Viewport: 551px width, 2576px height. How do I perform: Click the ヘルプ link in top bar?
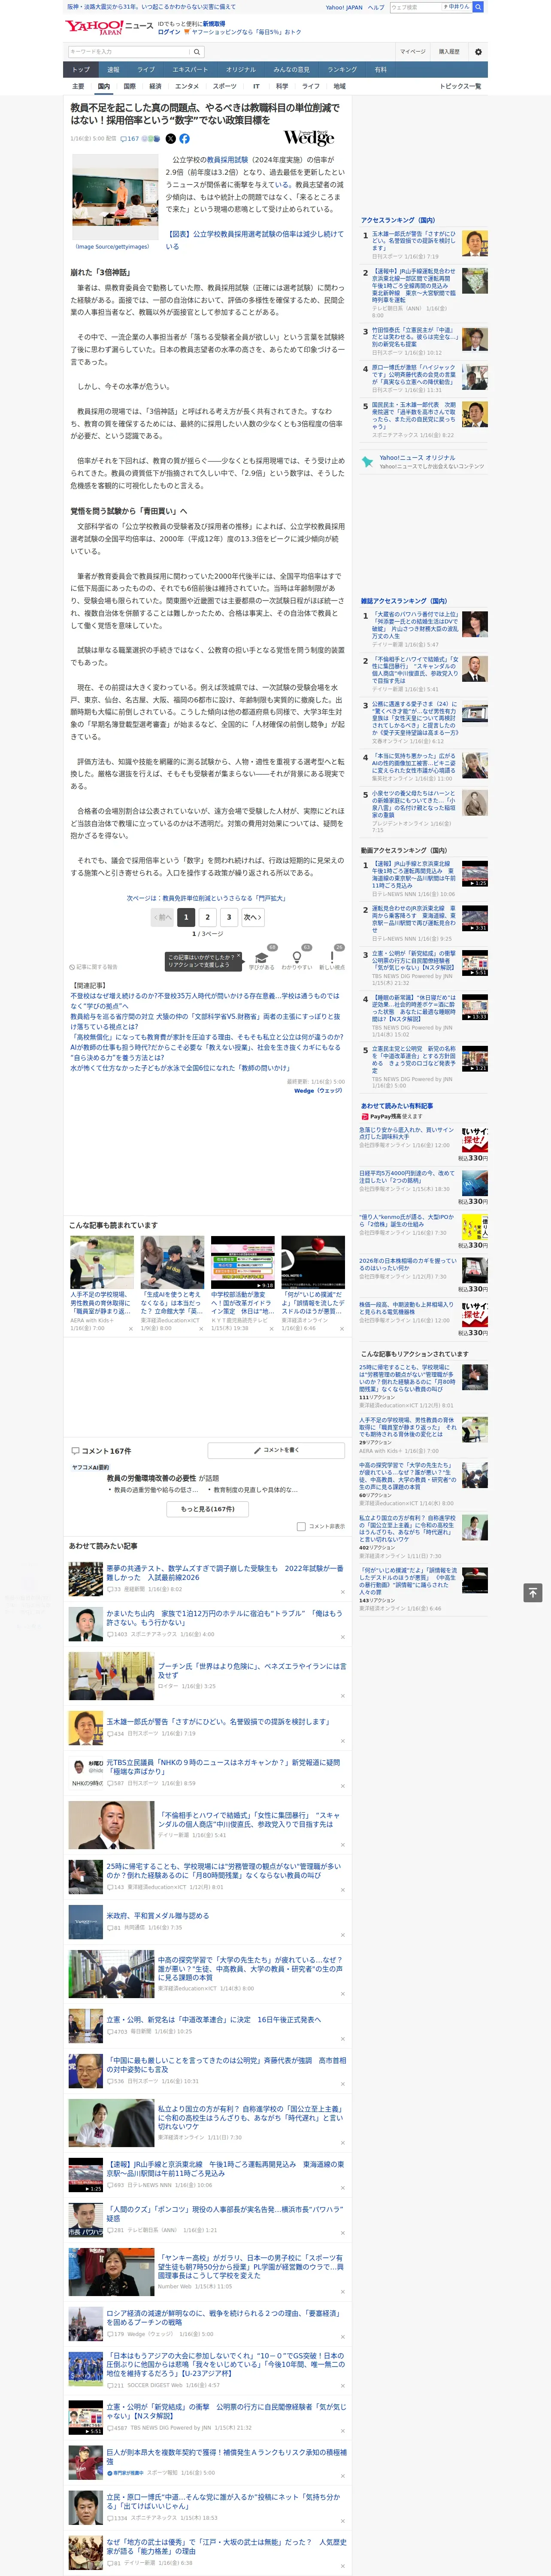tap(376, 7)
